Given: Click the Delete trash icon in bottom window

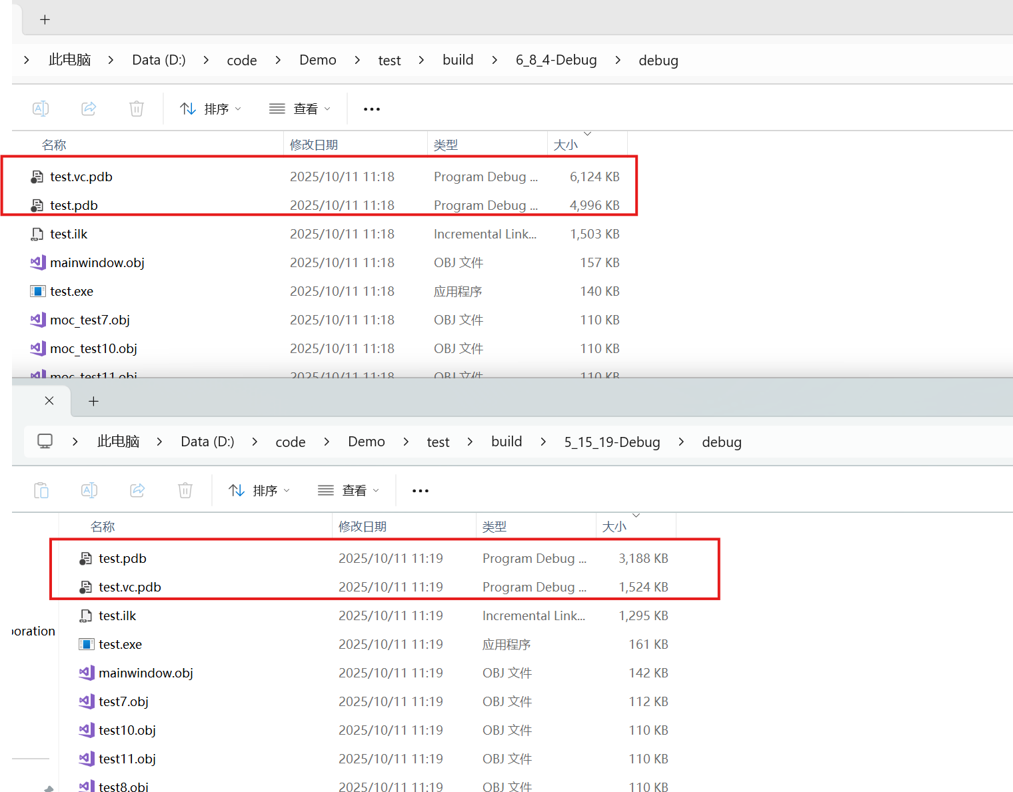Looking at the screenshot, I should coord(185,490).
